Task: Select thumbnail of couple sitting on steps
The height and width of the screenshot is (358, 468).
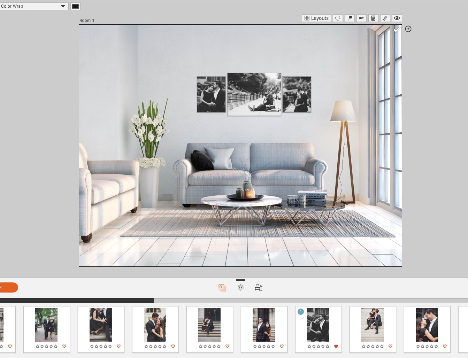Action: (209, 325)
